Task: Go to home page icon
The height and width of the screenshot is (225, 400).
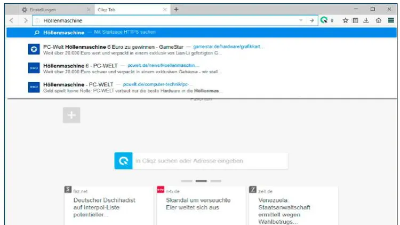Action: click(x=379, y=20)
